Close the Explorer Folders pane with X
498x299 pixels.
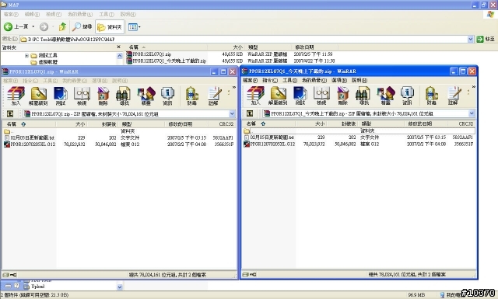[x=119, y=47]
